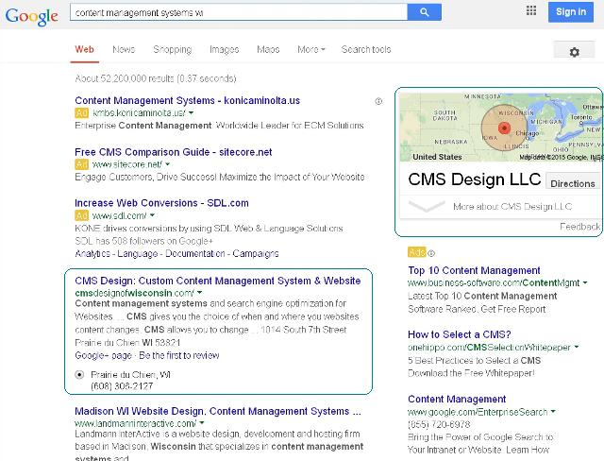Open the More dropdown menu
The width and height of the screenshot is (604, 461).
coord(311,49)
